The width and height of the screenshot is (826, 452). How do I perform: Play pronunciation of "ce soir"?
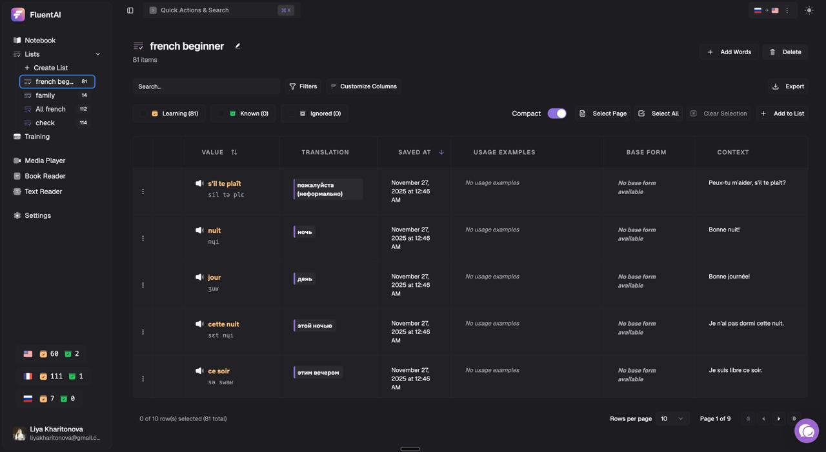click(x=199, y=371)
